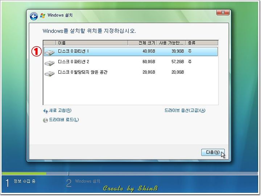This screenshot has width=261, height=196.
Task: Sort by the 전체 크기 column header
Action: click(x=142, y=43)
